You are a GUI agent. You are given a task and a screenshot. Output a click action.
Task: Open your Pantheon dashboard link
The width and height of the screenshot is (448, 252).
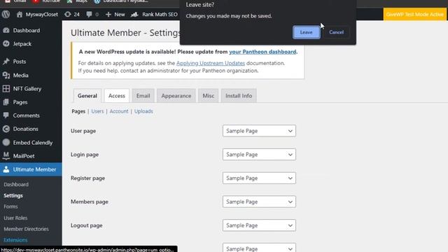click(262, 52)
